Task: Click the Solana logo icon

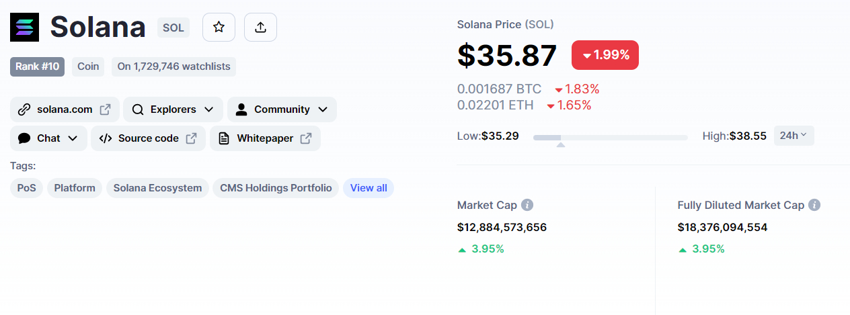Action: pos(25,27)
